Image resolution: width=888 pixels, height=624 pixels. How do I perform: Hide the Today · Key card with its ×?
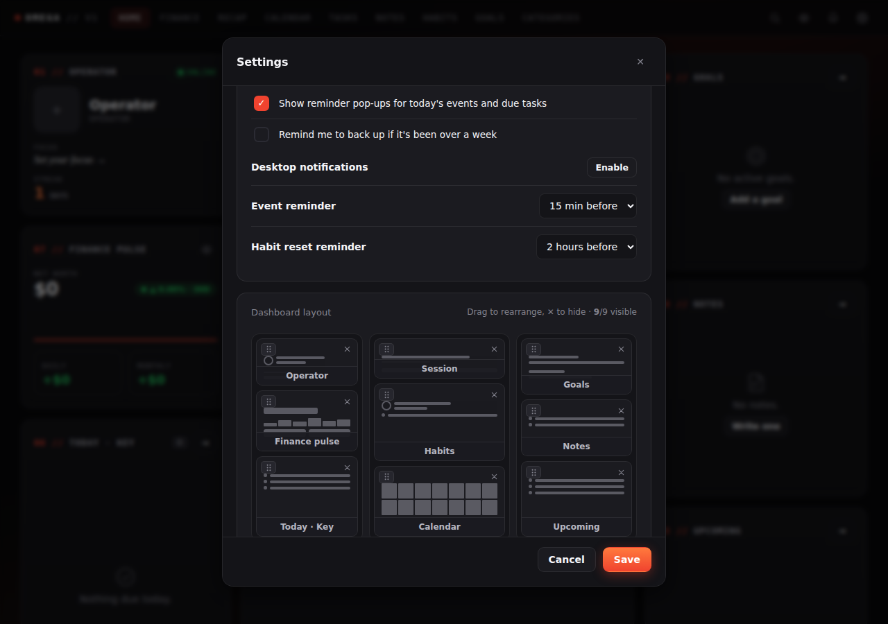[347, 468]
